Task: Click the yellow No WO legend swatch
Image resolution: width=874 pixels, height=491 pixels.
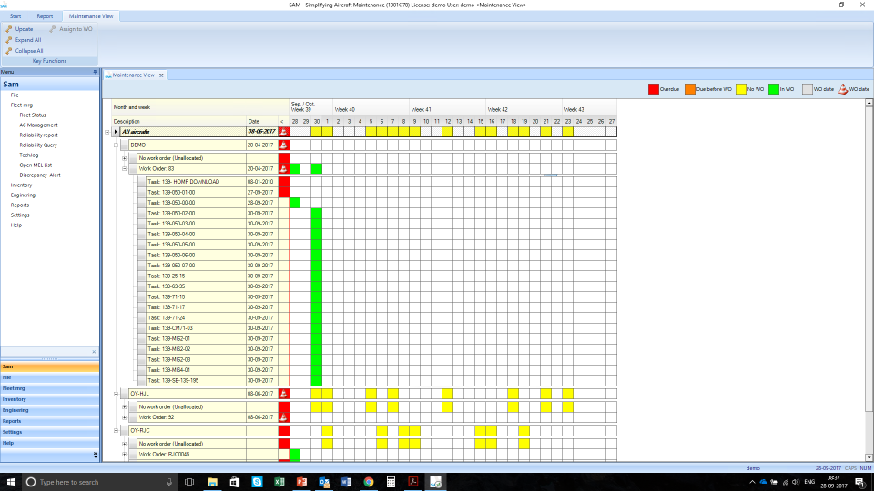Action: (741, 89)
